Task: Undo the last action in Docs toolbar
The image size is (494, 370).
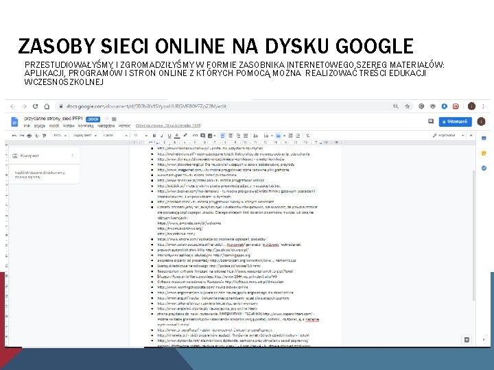Action: tap(14, 136)
